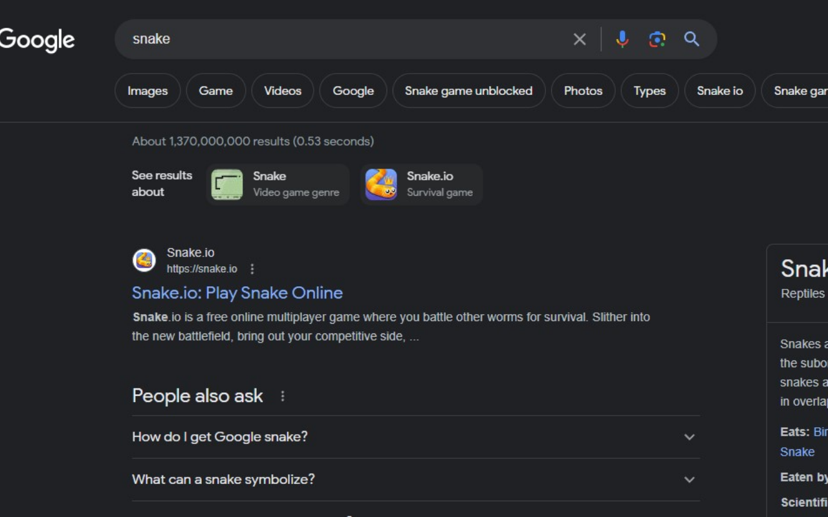Screen dimensions: 828x517
Task: Collapse the People also ask chevron arrows
Action: point(688,437)
